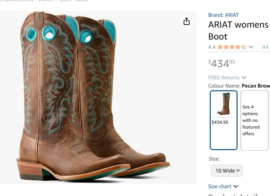Open the 44 ratings link
This screenshot has height=196, width=270.
click(x=265, y=47)
